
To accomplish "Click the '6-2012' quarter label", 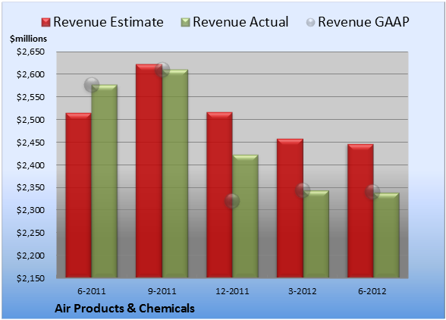I will tap(372, 291).
